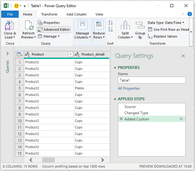
Task: Click the Split Column icon
Action: pyautogui.click(x=125, y=26)
